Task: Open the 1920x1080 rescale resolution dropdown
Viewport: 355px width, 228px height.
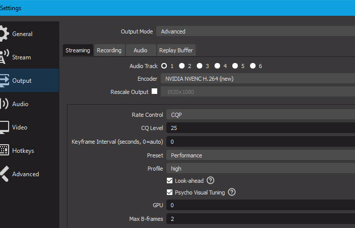Action: click(258, 92)
